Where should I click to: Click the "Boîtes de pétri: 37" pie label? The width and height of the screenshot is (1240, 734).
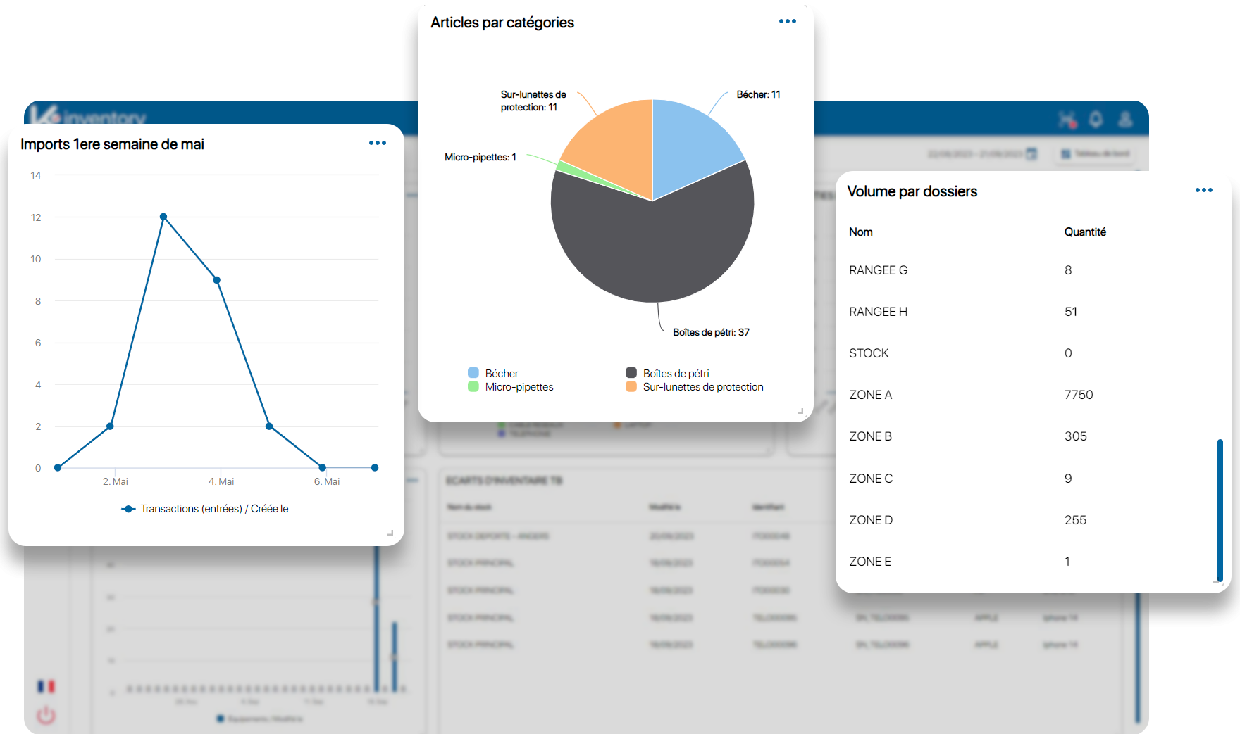coord(711,332)
